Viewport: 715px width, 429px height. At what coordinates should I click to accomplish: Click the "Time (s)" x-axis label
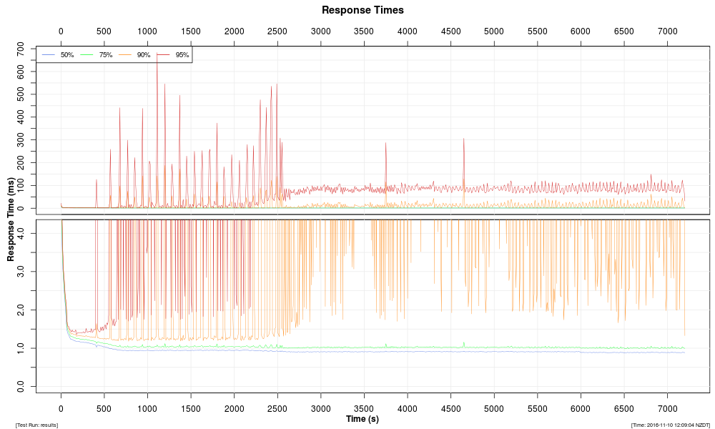pyautogui.click(x=363, y=419)
